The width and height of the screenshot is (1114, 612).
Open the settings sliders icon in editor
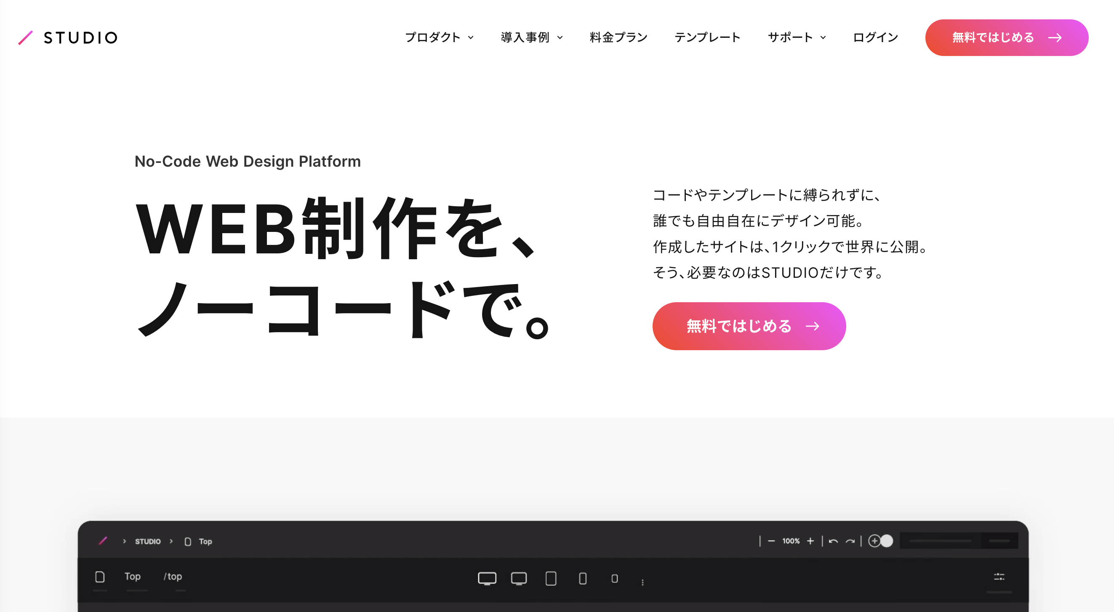[x=999, y=577]
